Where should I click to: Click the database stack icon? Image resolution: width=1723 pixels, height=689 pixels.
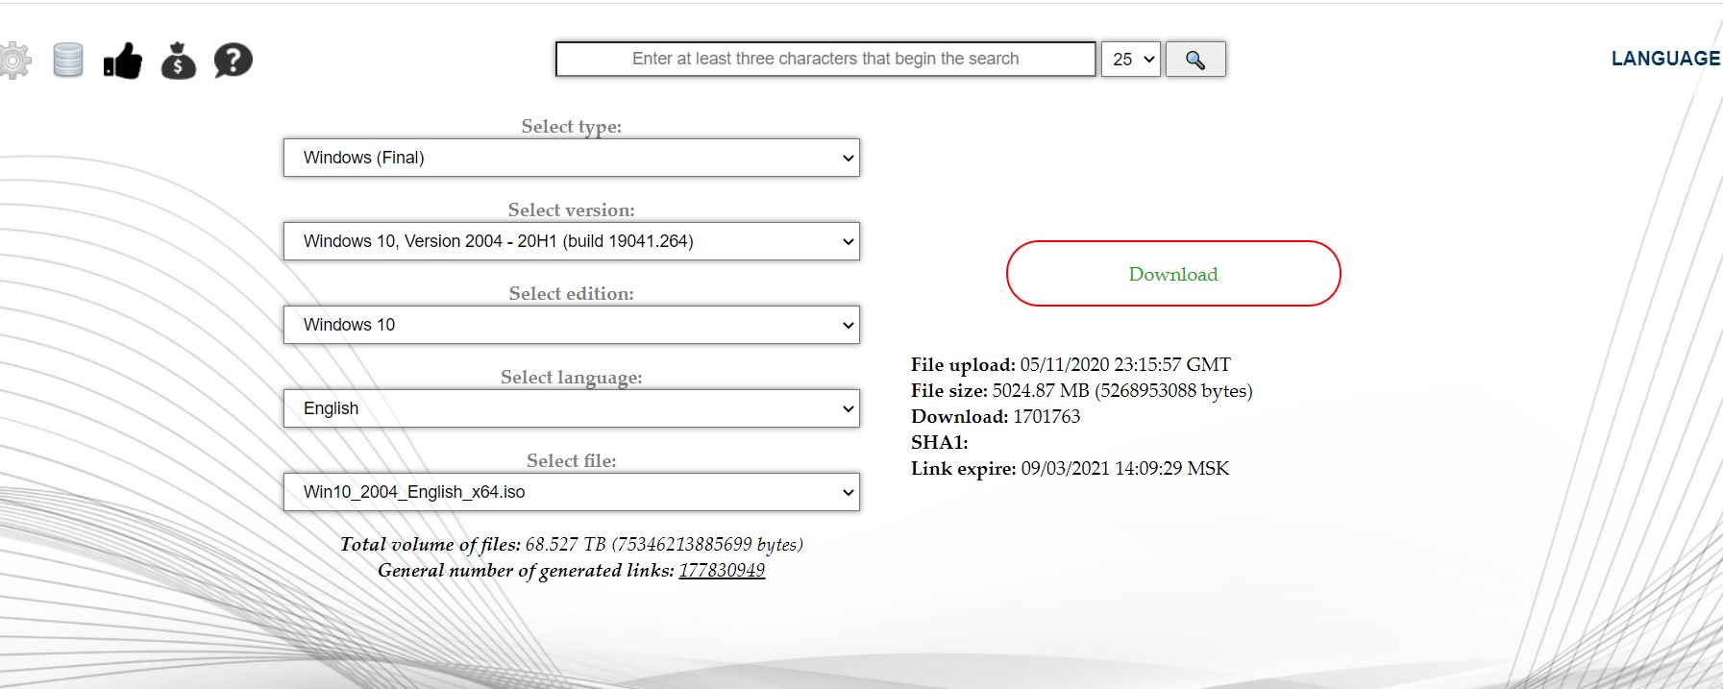68,60
